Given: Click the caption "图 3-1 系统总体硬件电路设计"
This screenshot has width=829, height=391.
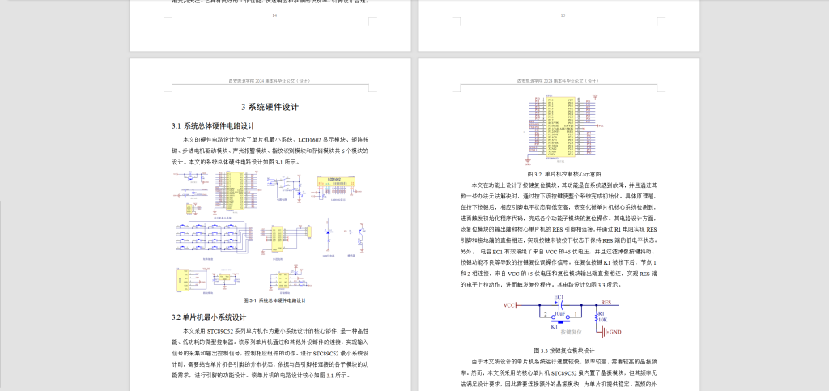Looking at the screenshot, I should click(274, 300).
